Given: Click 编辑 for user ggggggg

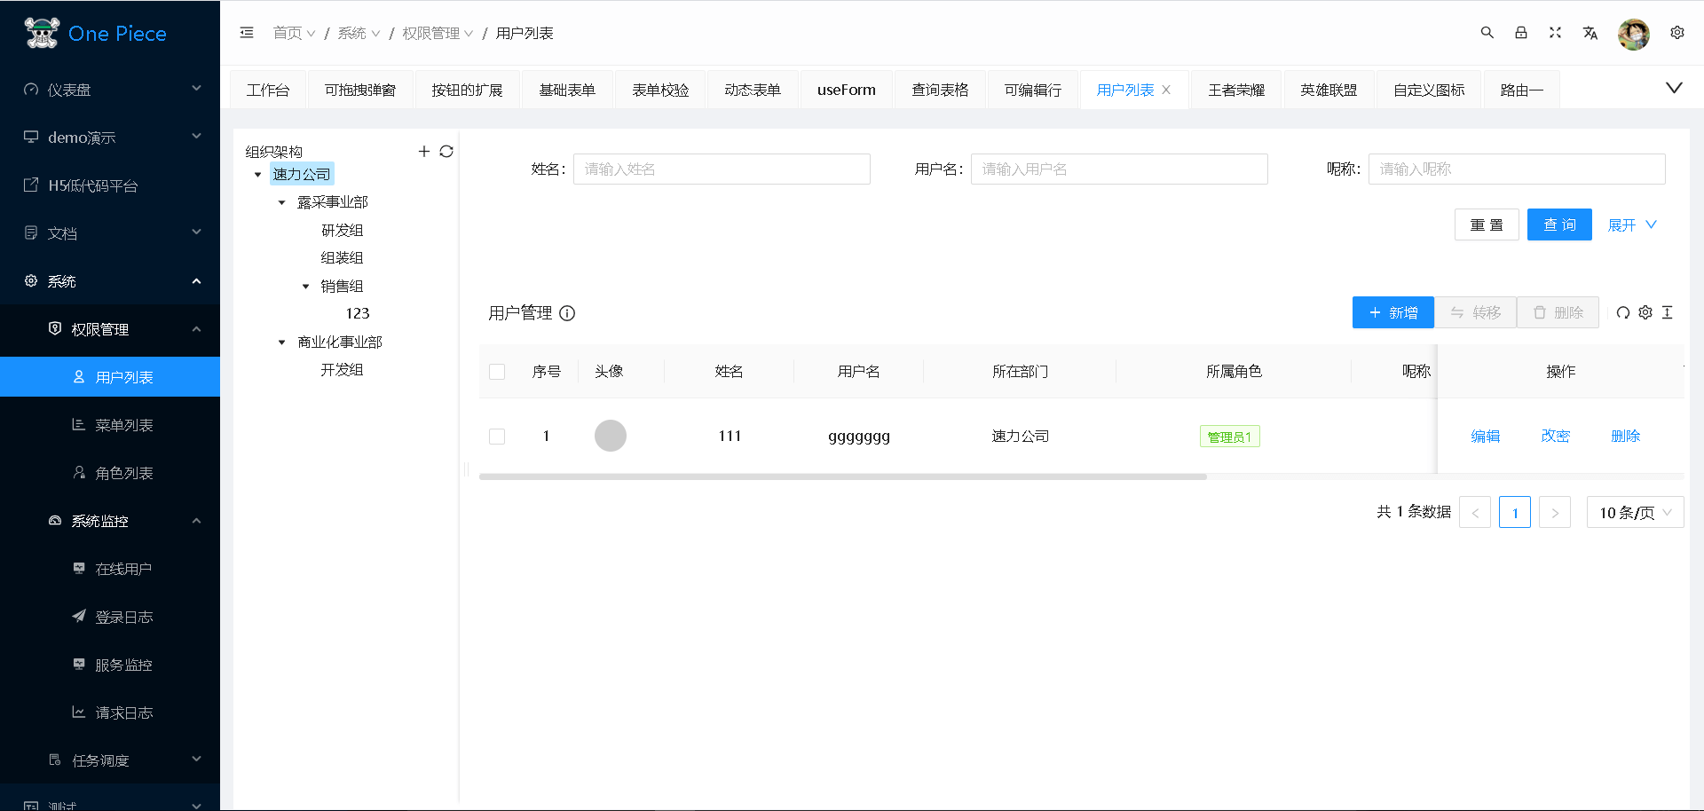Looking at the screenshot, I should tap(1486, 436).
